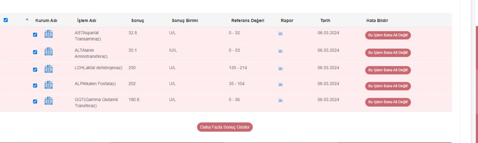Open the report chart icon for ALT row
This screenshot has height=143, width=478.
(x=280, y=51)
